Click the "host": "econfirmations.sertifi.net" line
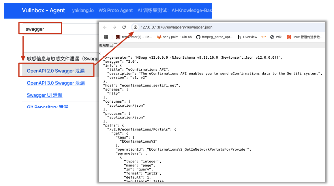 142,85
